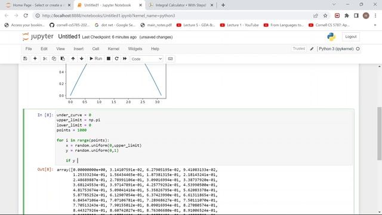Restart the kernel icon
Viewport: 382px width, 215px height.
point(117,59)
